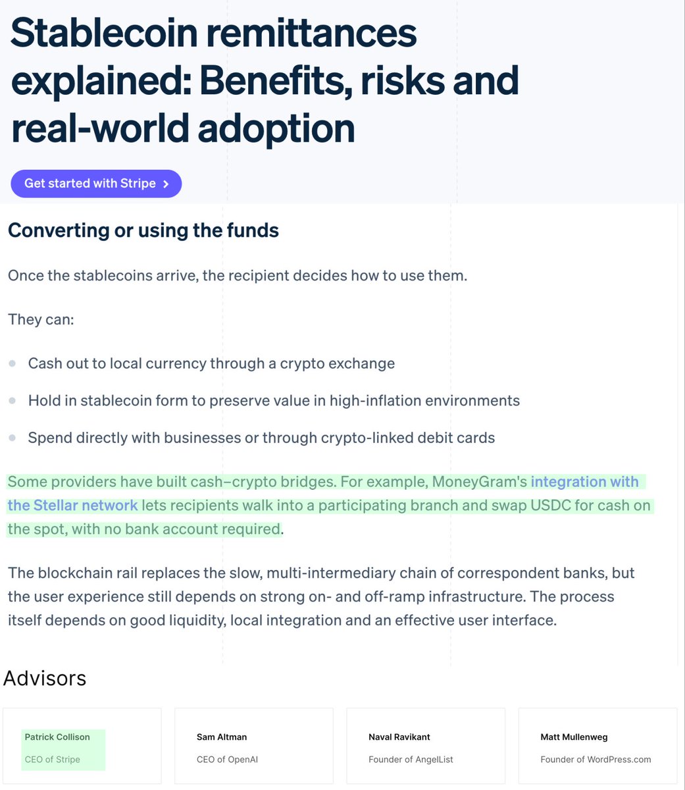Image resolution: width=685 pixels, height=790 pixels.
Task: Select the Naval Ravikant advisor name
Action: click(x=399, y=737)
